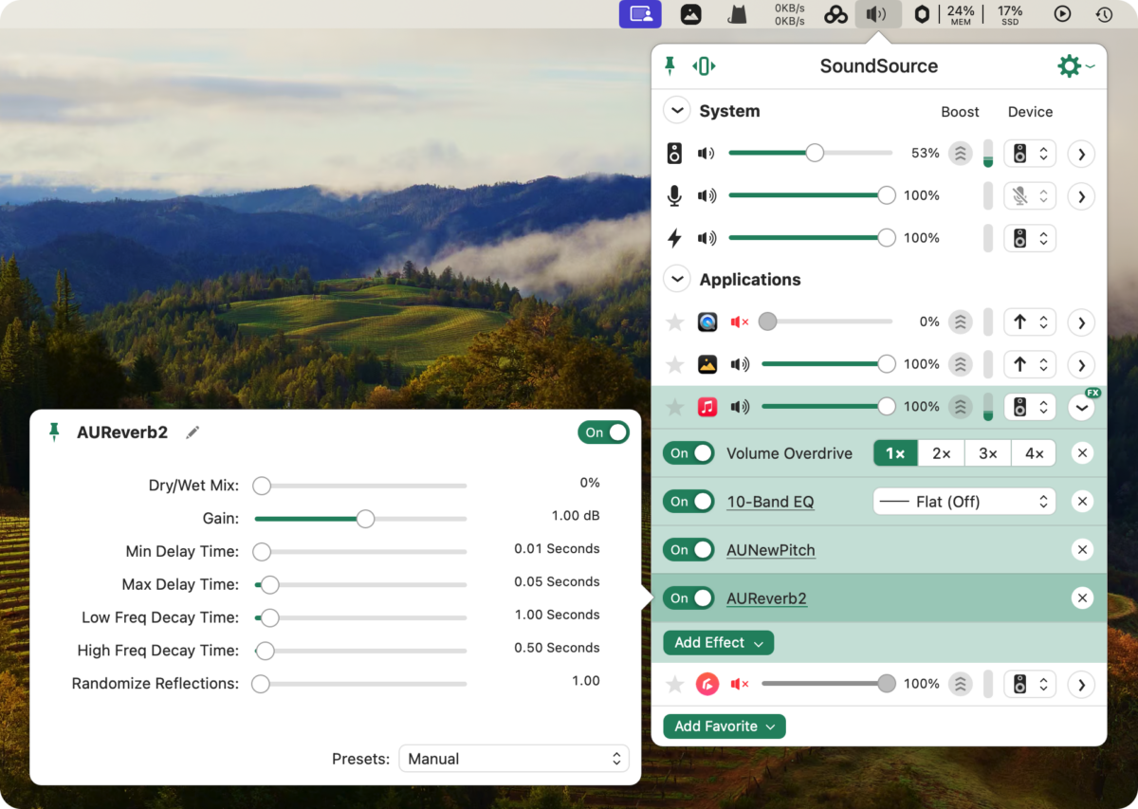Select the 4× Volume Overdrive option
Viewport: 1138px width, 809px height.
coord(1034,453)
